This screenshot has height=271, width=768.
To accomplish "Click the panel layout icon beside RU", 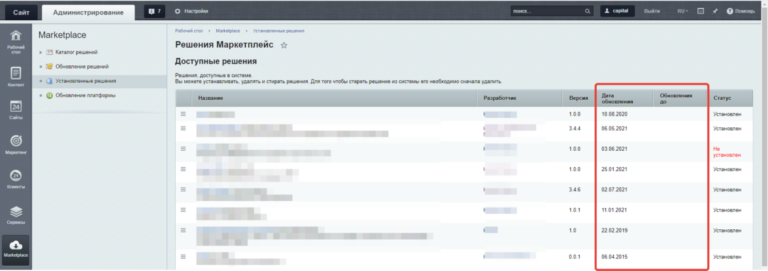I will click(701, 11).
